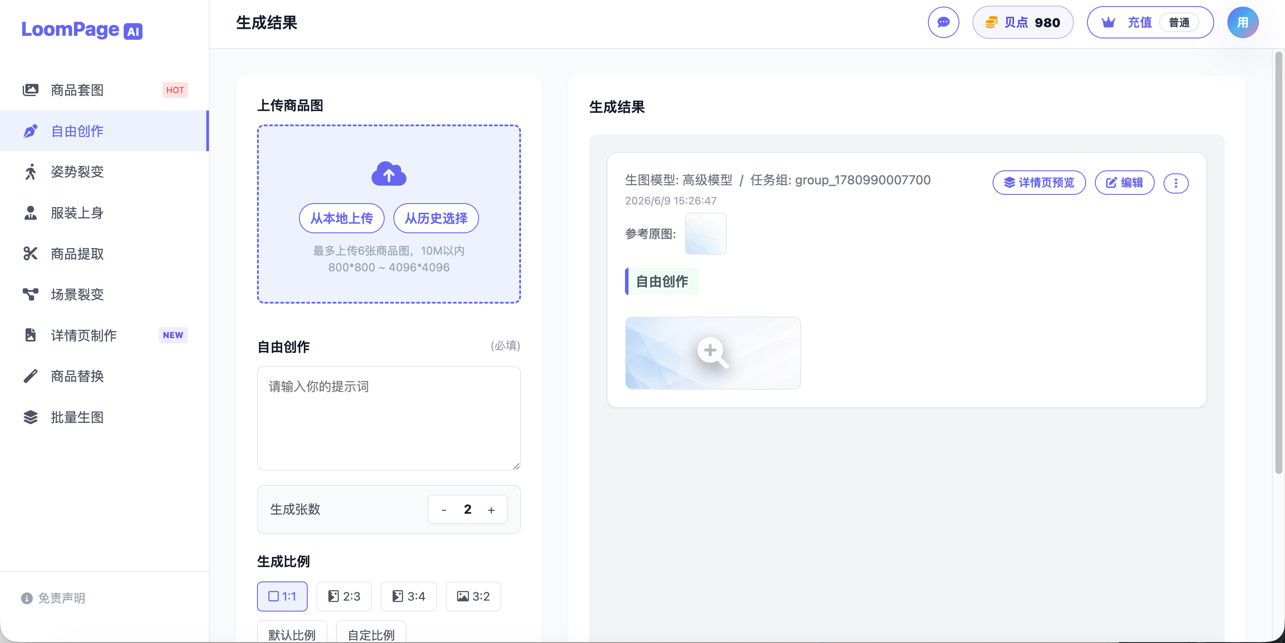Open 商品套图 in the sidebar
This screenshot has height=643, width=1285.
(104, 90)
